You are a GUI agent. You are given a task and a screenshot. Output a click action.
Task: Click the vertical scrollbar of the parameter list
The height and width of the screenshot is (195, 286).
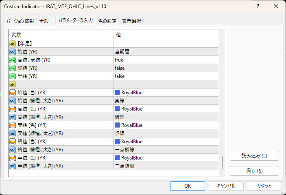click(x=222, y=163)
